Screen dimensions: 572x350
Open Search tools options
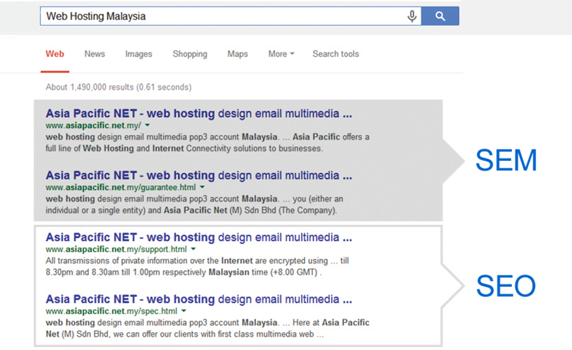(336, 54)
